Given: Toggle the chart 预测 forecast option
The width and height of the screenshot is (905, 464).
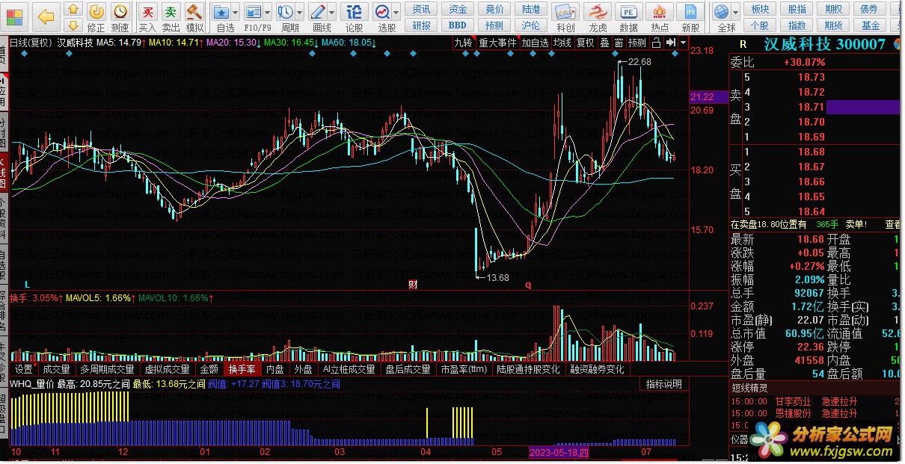Looking at the screenshot, I should point(637,43).
